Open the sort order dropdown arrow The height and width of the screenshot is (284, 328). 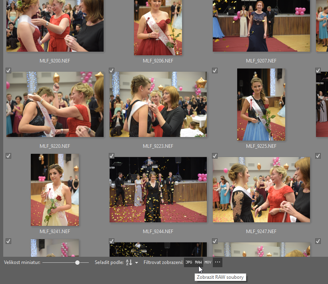pyautogui.click(x=137, y=263)
